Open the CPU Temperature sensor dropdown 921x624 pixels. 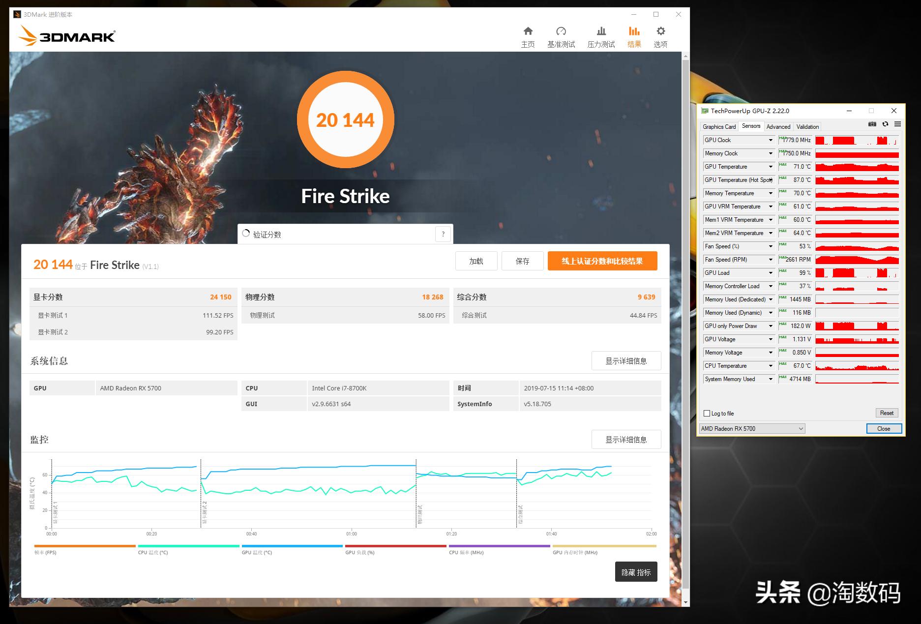pos(771,366)
